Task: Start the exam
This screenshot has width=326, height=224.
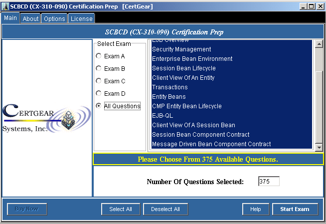Action: pos(295,209)
